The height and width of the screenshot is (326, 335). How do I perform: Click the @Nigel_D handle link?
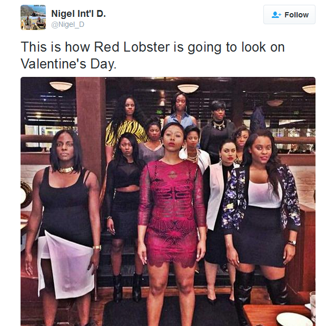68,25
